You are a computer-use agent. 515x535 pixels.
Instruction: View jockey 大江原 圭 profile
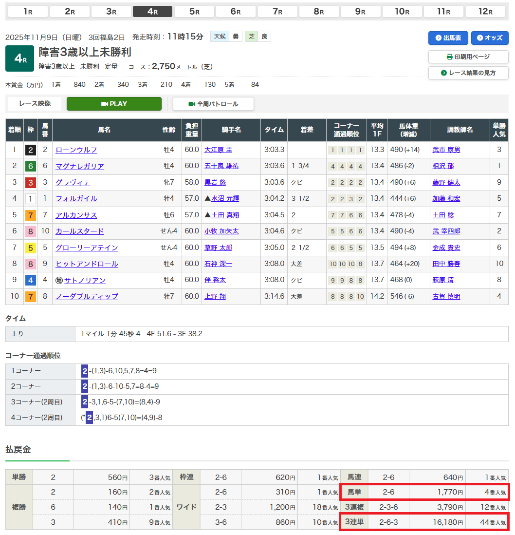click(218, 150)
